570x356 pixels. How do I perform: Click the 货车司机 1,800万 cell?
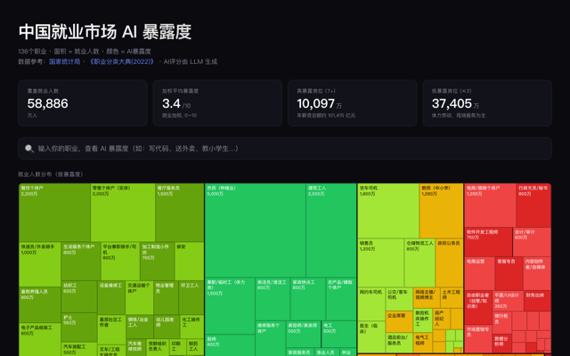(x=388, y=211)
